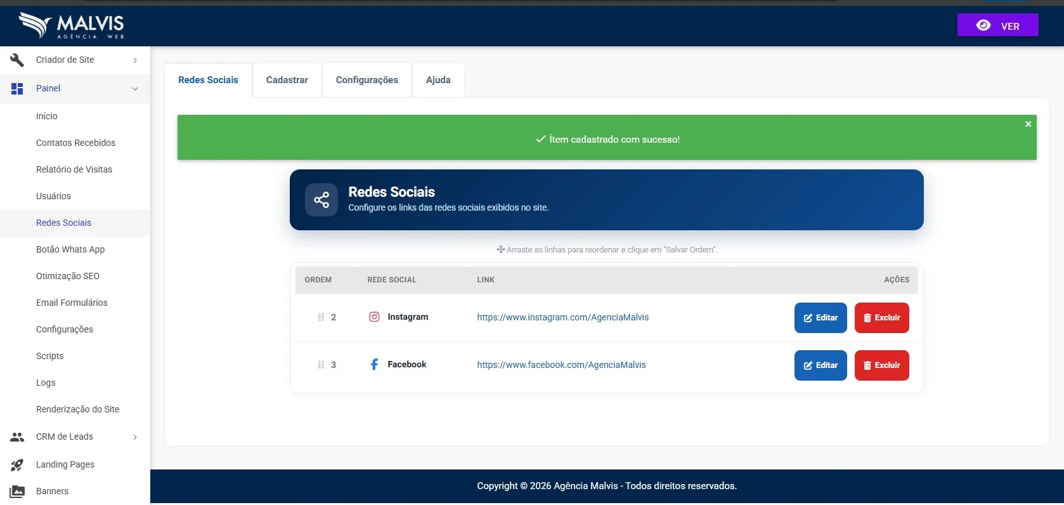Viewport: 1064px width, 505px height.
Task: Expand the Criador de Site submenu
Action: tap(135, 60)
